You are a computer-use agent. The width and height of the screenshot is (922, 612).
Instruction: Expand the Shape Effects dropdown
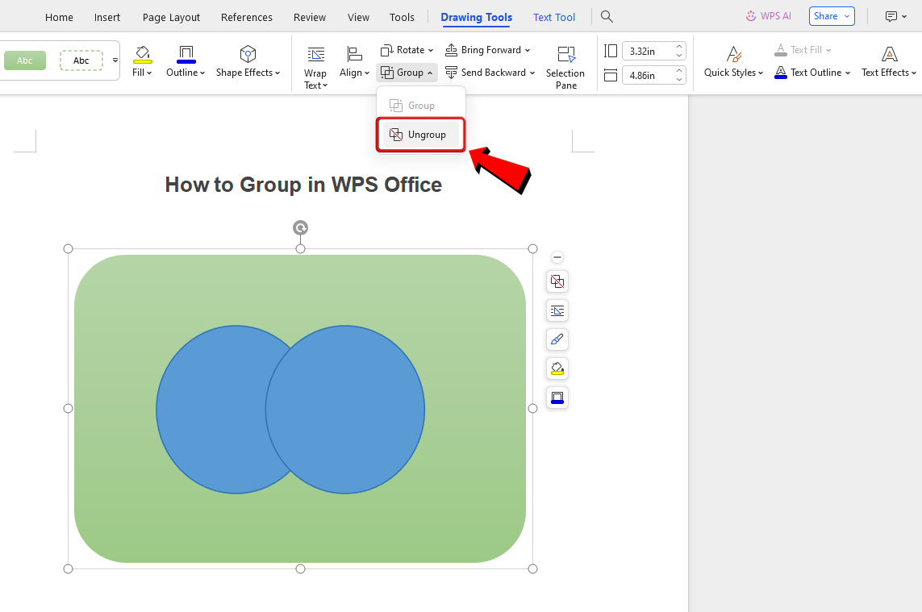point(248,71)
